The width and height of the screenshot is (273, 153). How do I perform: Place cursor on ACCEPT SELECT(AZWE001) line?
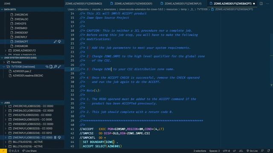click(102, 146)
